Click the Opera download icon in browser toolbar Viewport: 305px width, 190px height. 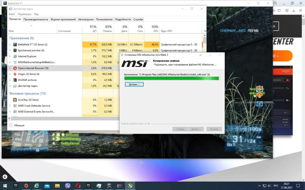coord(294,11)
